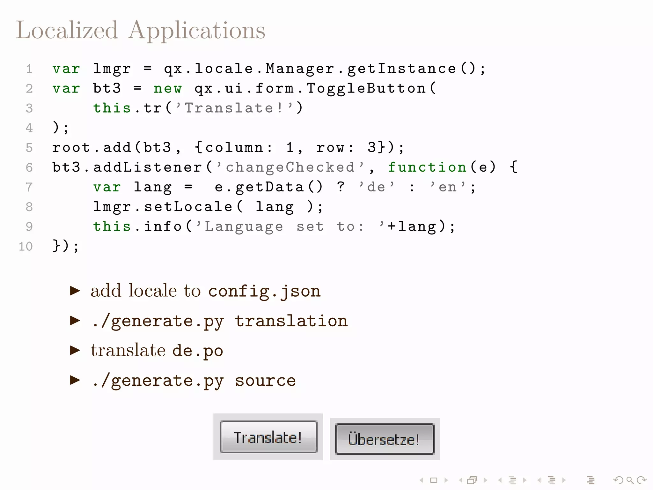This screenshot has height=490, width=653.
Task: Click the next slide arrow beside rectangle icon
Action: tap(446, 480)
